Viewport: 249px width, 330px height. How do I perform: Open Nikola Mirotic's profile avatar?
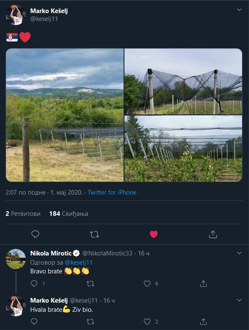point(16,259)
